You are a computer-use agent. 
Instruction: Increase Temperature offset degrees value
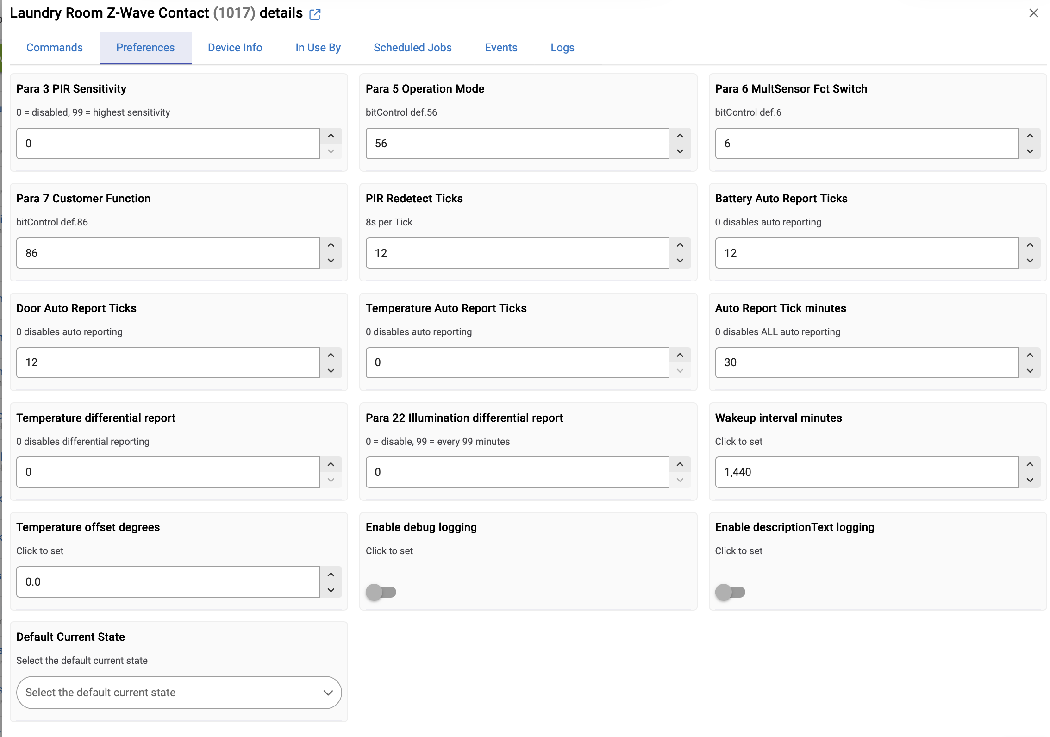point(331,575)
